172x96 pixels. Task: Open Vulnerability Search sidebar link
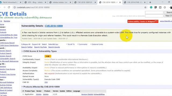8,59
